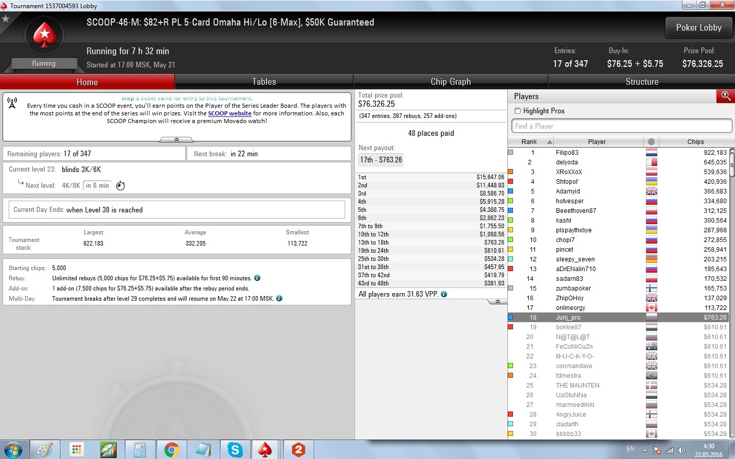
Task: Click the 'in 6 min' next level button
Action: pyautogui.click(x=97, y=185)
